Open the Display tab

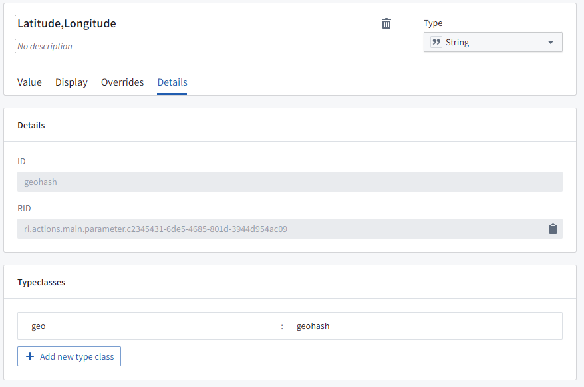[71, 82]
